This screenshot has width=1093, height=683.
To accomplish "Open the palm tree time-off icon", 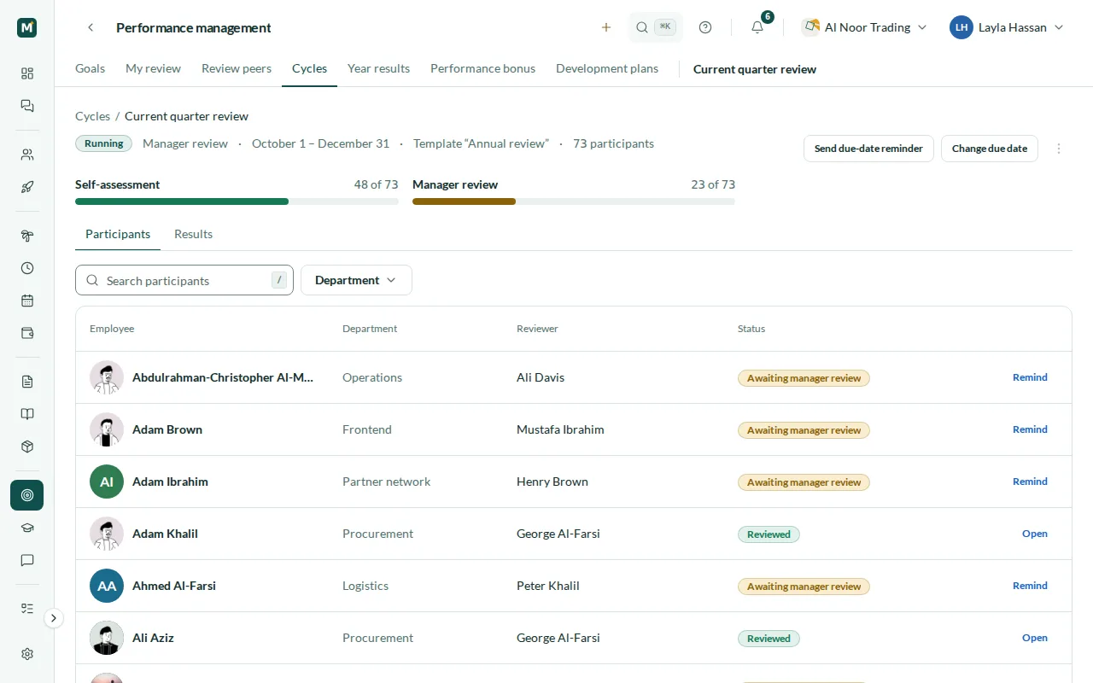I will click(x=27, y=236).
